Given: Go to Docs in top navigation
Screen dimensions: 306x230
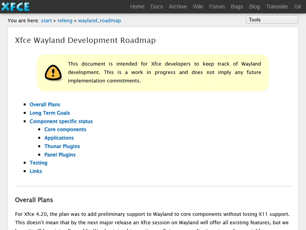Looking at the screenshot, I should tap(156, 7).
